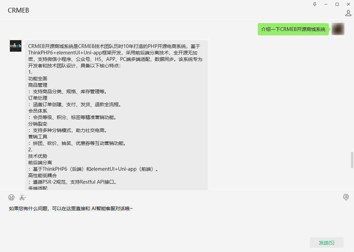Viewport: 354px width, 252px height.
Task: Click the text 拼团、砍价、抽奖、优惠券等互动营销功能
Action: [x=78, y=143]
